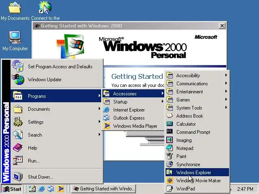
Task: Expand the Games submenu arrow
Action: click(x=226, y=99)
